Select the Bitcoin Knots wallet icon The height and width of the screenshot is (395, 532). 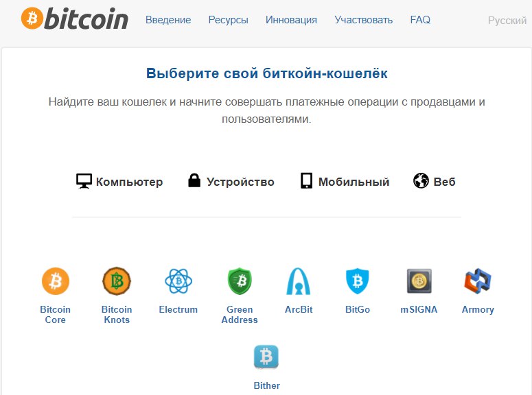(x=117, y=281)
